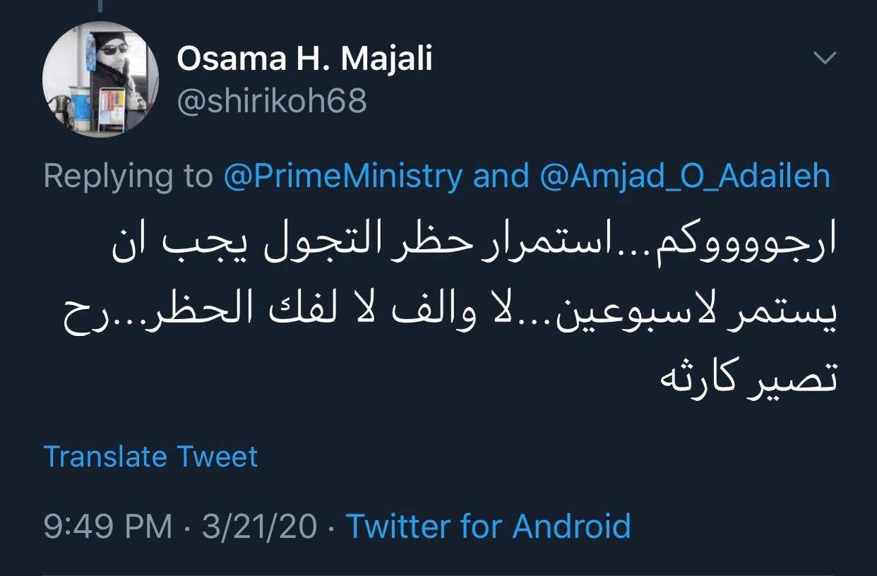Click the "Replying to" label
This screenshot has height=576, width=877.
pos(128,176)
